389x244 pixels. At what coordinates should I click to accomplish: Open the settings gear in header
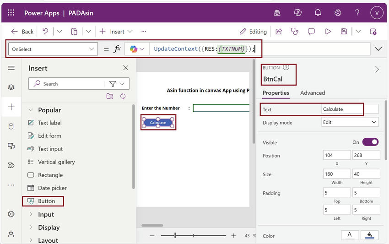338,13
